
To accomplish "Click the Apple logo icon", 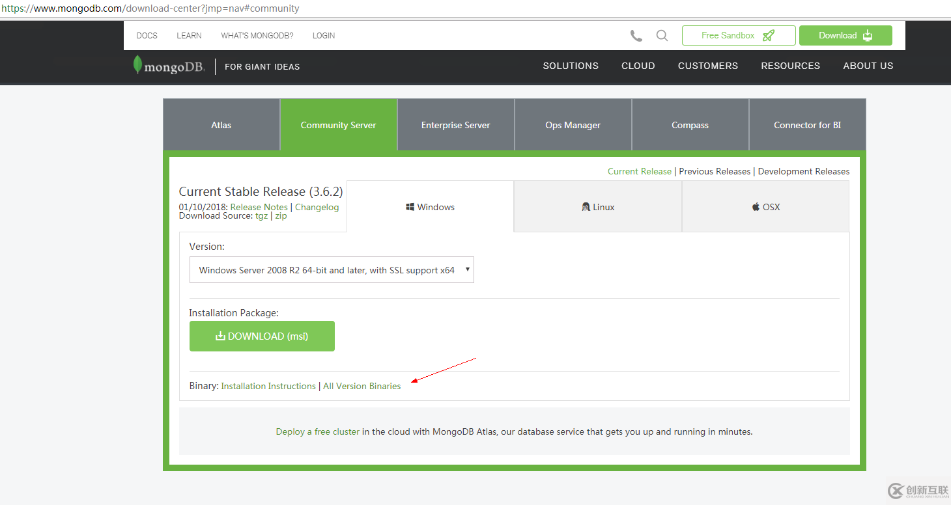I will 756,207.
